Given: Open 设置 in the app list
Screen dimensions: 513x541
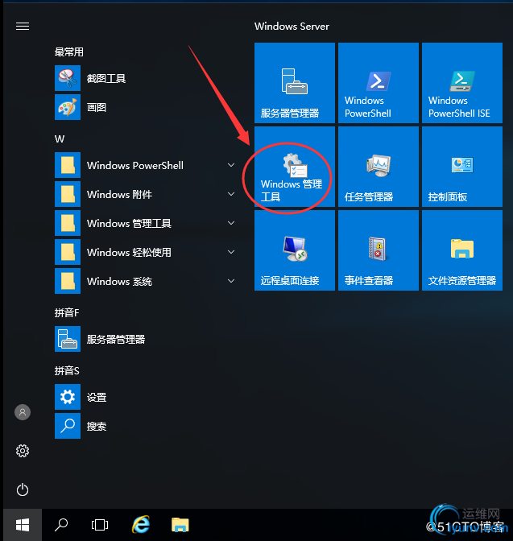Looking at the screenshot, I should (x=145, y=397).
